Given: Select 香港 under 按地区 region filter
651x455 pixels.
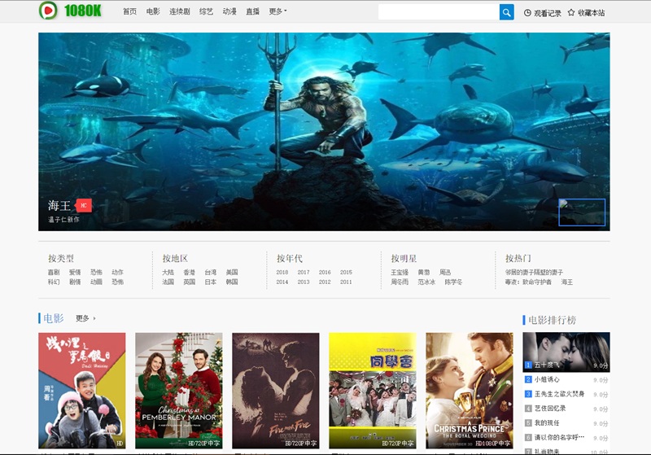Looking at the screenshot, I should coord(189,273).
